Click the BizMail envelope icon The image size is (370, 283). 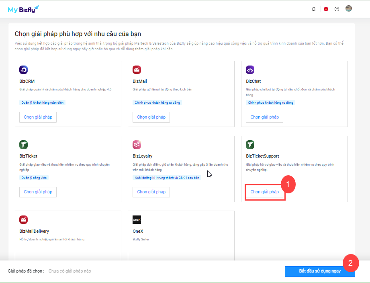click(x=137, y=70)
